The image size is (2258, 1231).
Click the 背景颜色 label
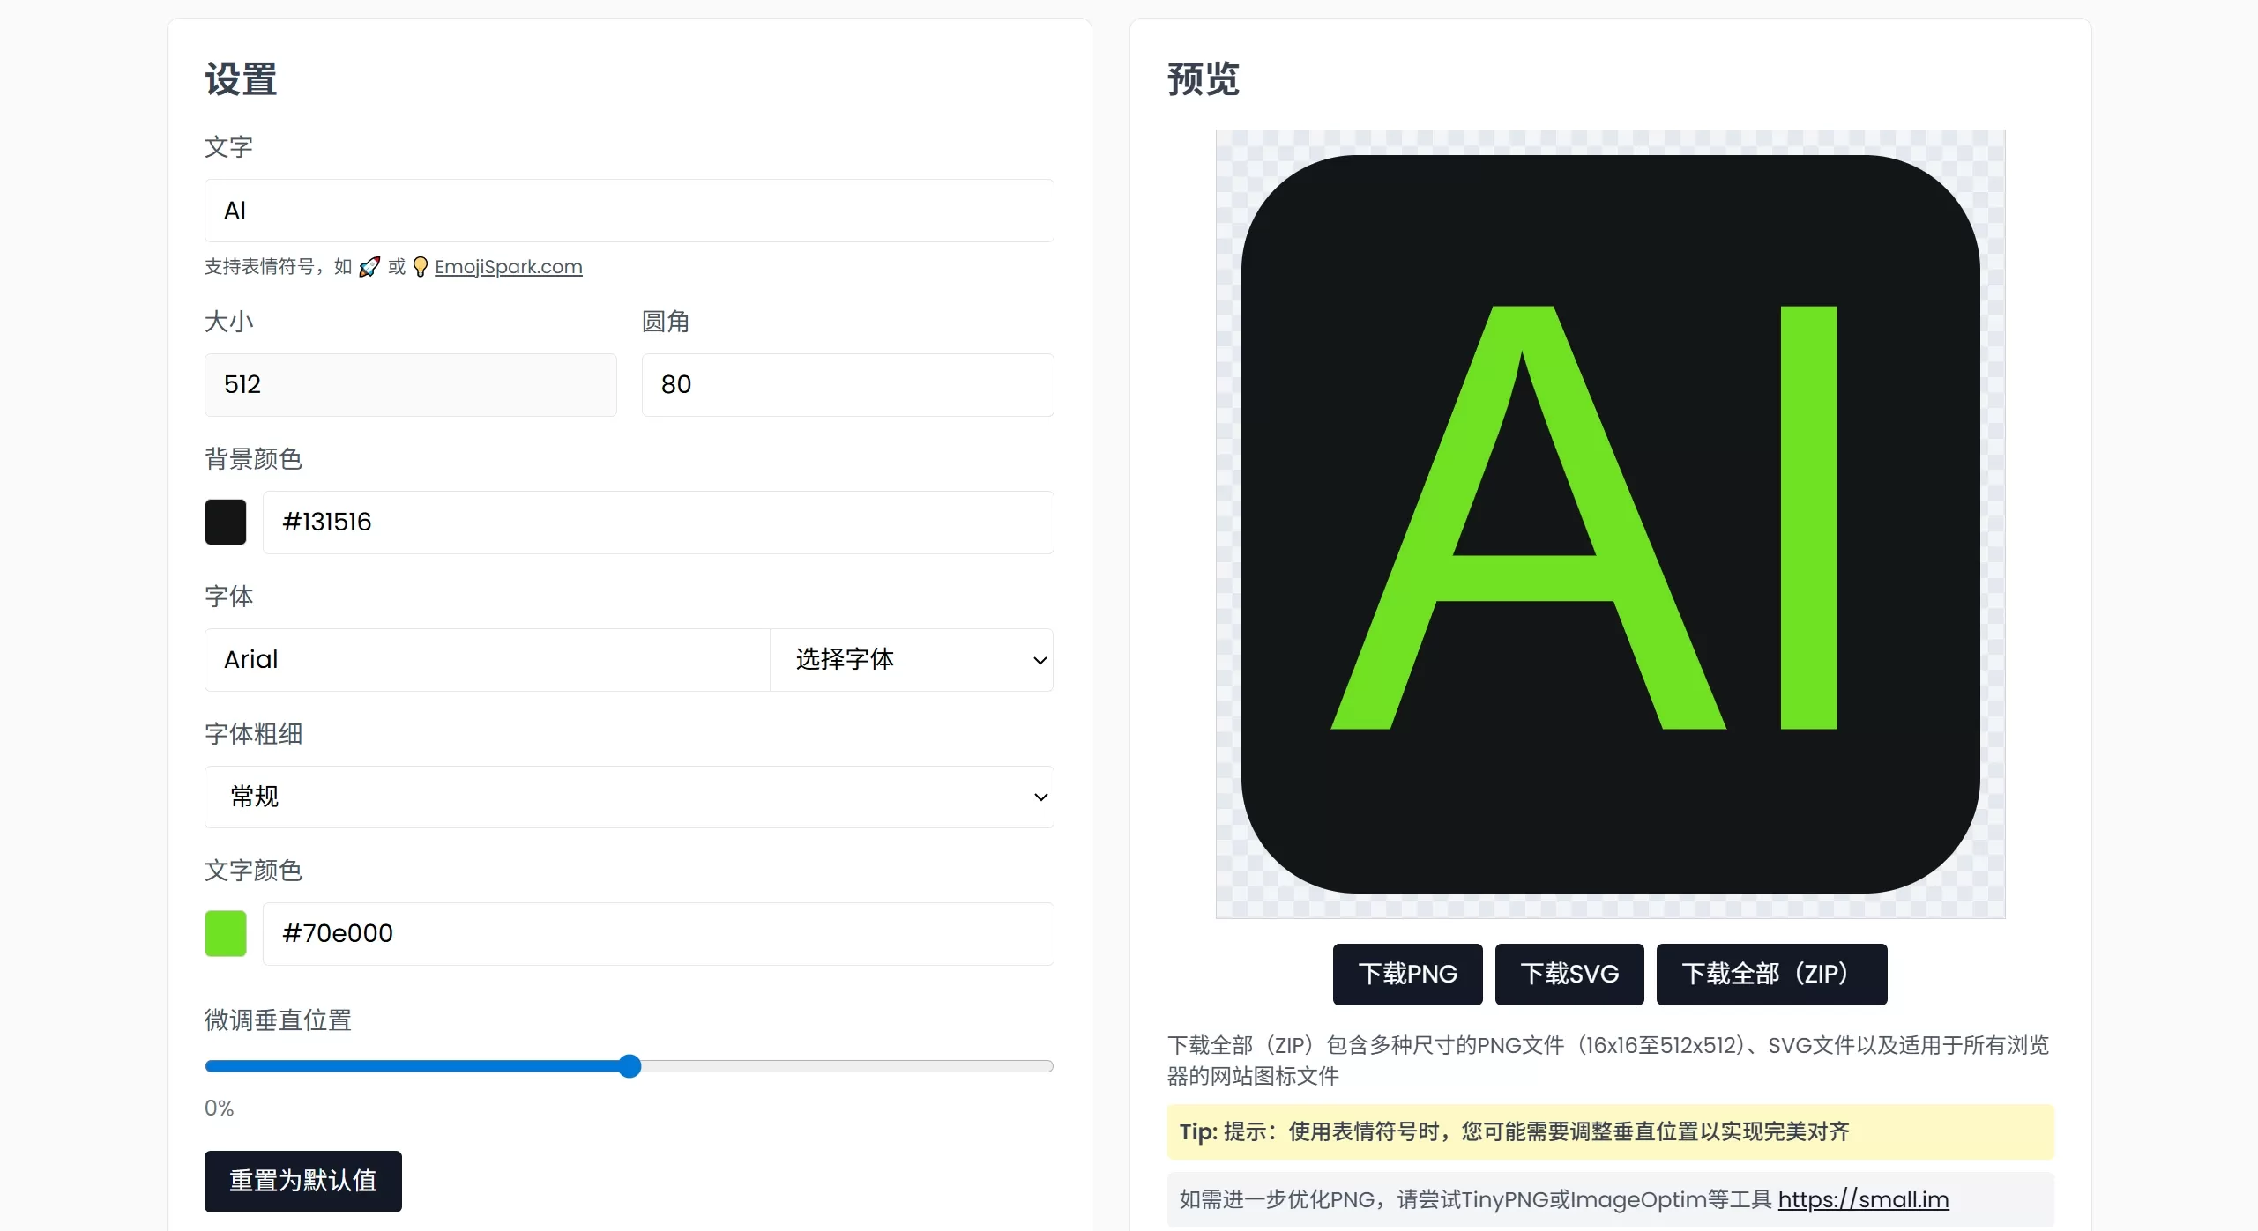point(253,459)
